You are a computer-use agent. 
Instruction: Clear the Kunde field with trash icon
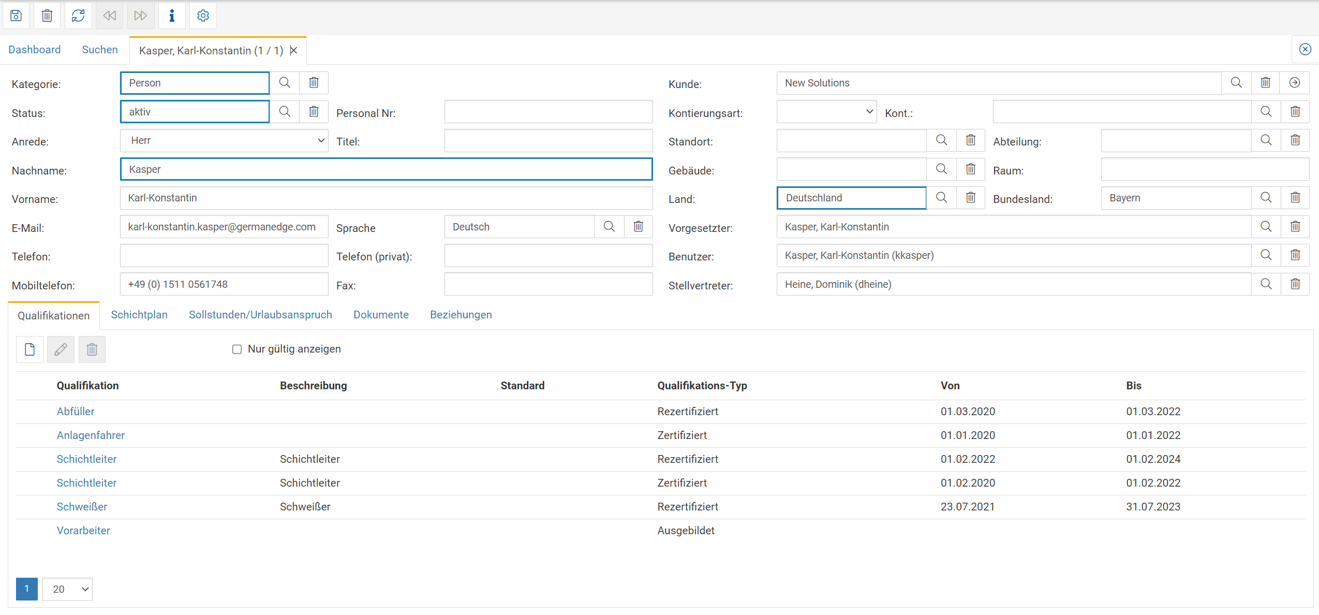point(1265,83)
